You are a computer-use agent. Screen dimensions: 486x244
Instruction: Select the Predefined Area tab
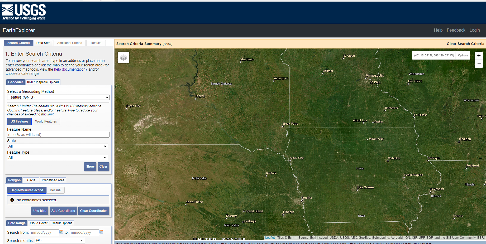pyautogui.click(x=53, y=180)
